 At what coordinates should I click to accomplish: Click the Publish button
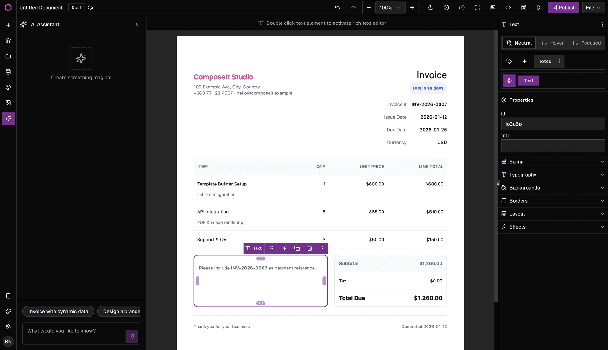[x=564, y=7]
